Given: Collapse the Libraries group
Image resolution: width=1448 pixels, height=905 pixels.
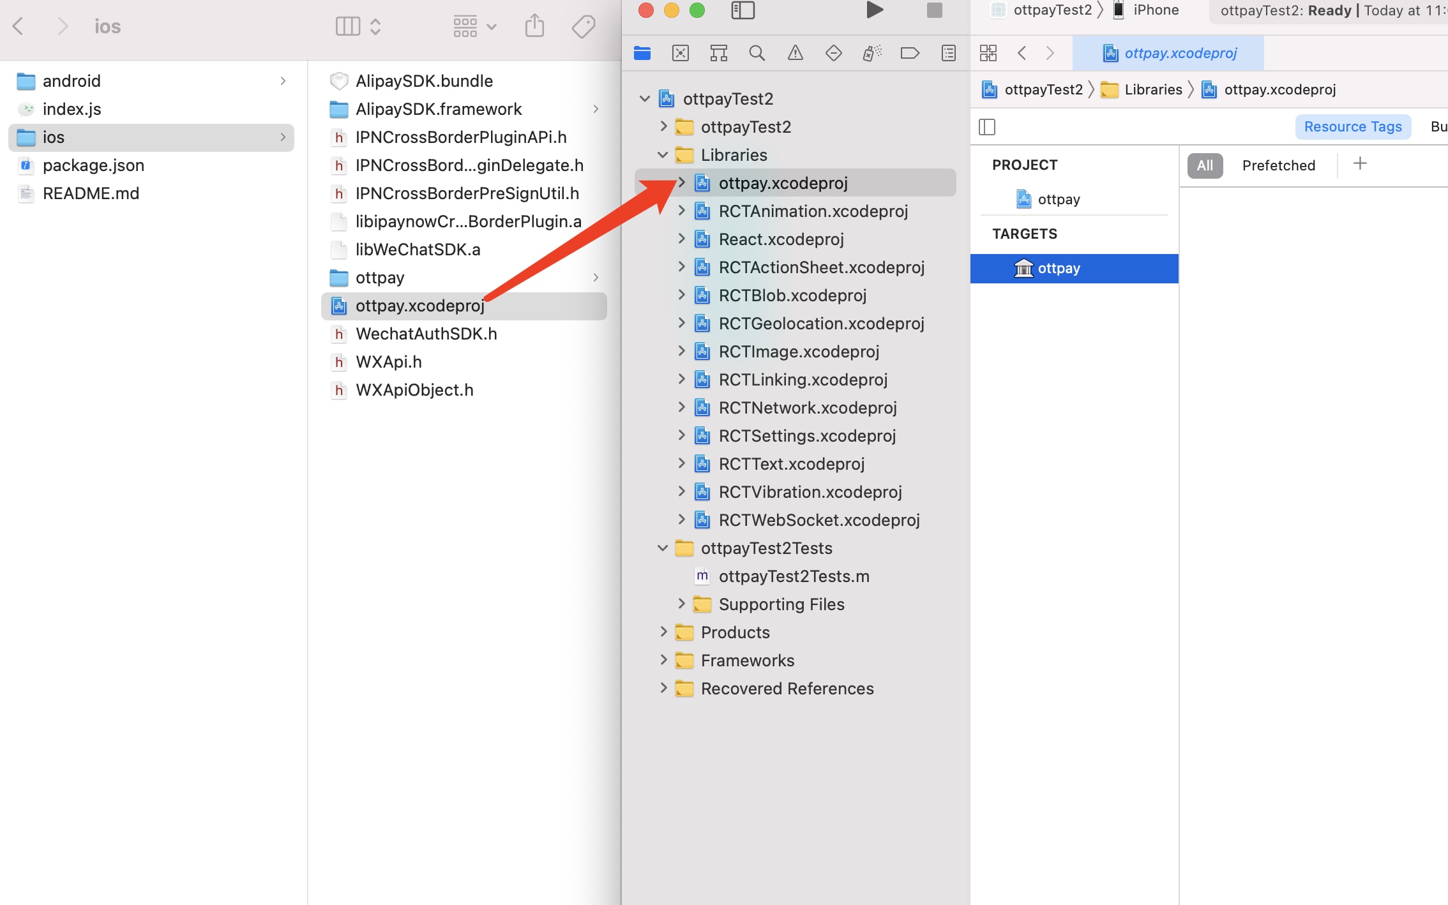Looking at the screenshot, I should tap(663, 155).
